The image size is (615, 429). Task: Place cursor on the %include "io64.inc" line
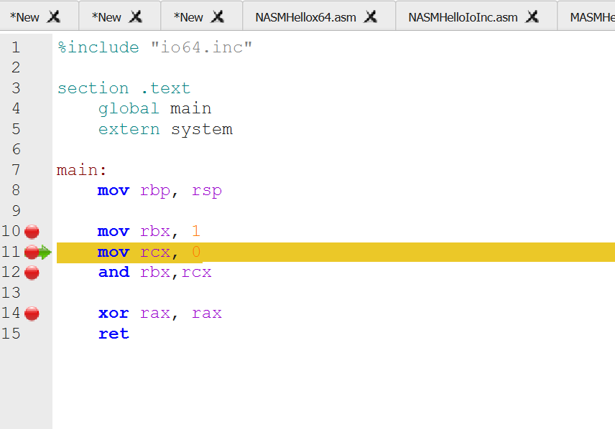[154, 48]
